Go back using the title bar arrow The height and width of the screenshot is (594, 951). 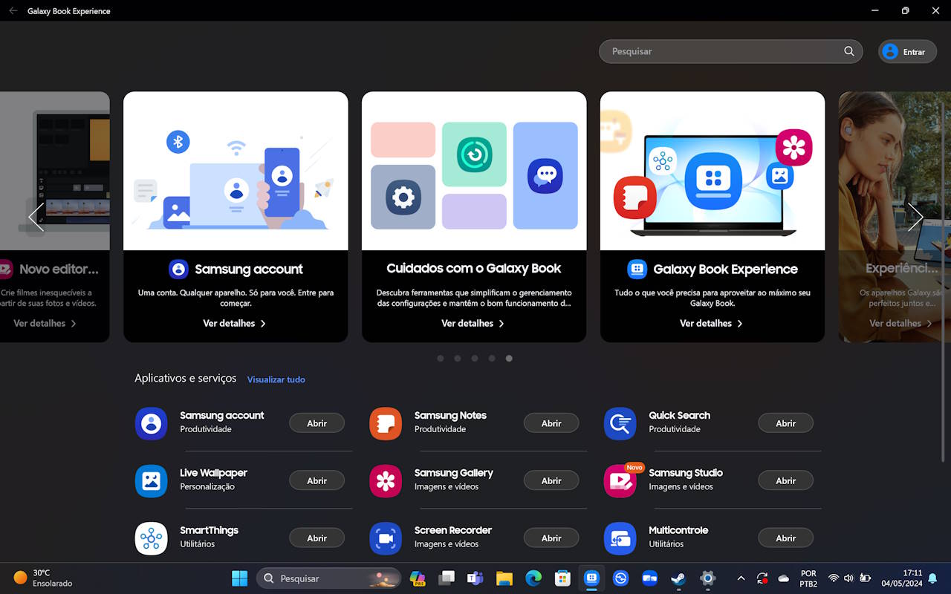tap(13, 11)
